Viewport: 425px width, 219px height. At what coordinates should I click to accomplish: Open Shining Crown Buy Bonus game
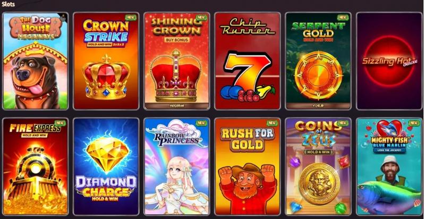pos(177,61)
